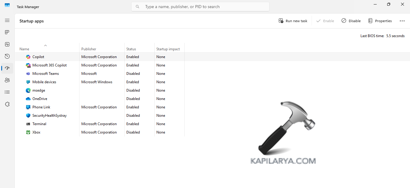Open the hamburger navigation menu
Image resolution: width=410 pixels, height=188 pixels.
click(x=7, y=20)
